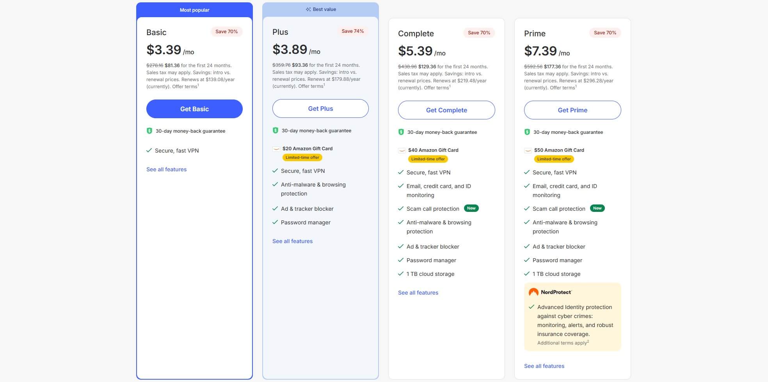Select the Get Plus button
The height and width of the screenshot is (382, 768).
pyautogui.click(x=320, y=108)
